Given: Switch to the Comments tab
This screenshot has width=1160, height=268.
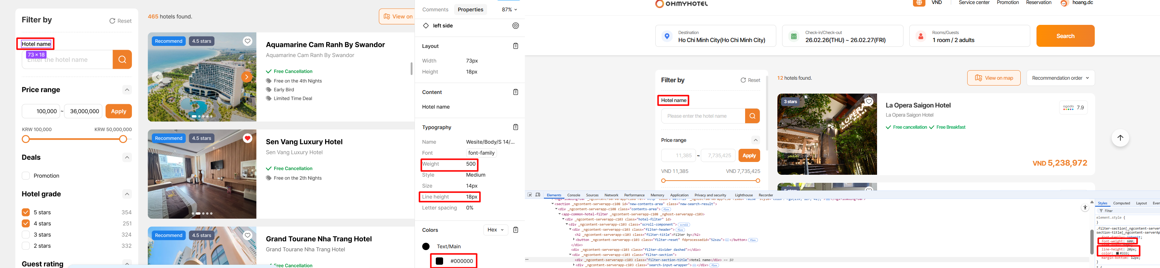Looking at the screenshot, I should click(x=435, y=10).
